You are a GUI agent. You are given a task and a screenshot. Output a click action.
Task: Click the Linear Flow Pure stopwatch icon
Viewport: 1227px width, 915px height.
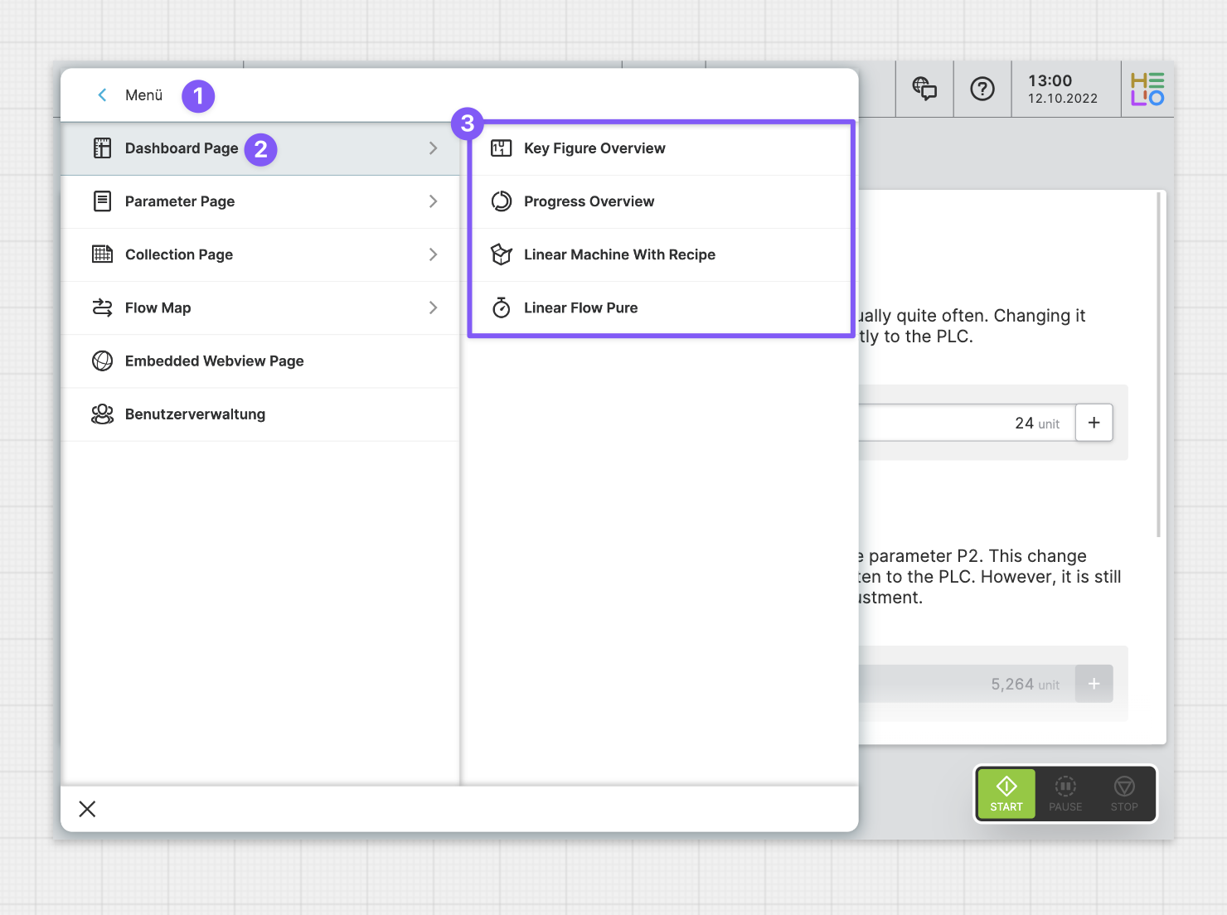click(x=502, y=308)
